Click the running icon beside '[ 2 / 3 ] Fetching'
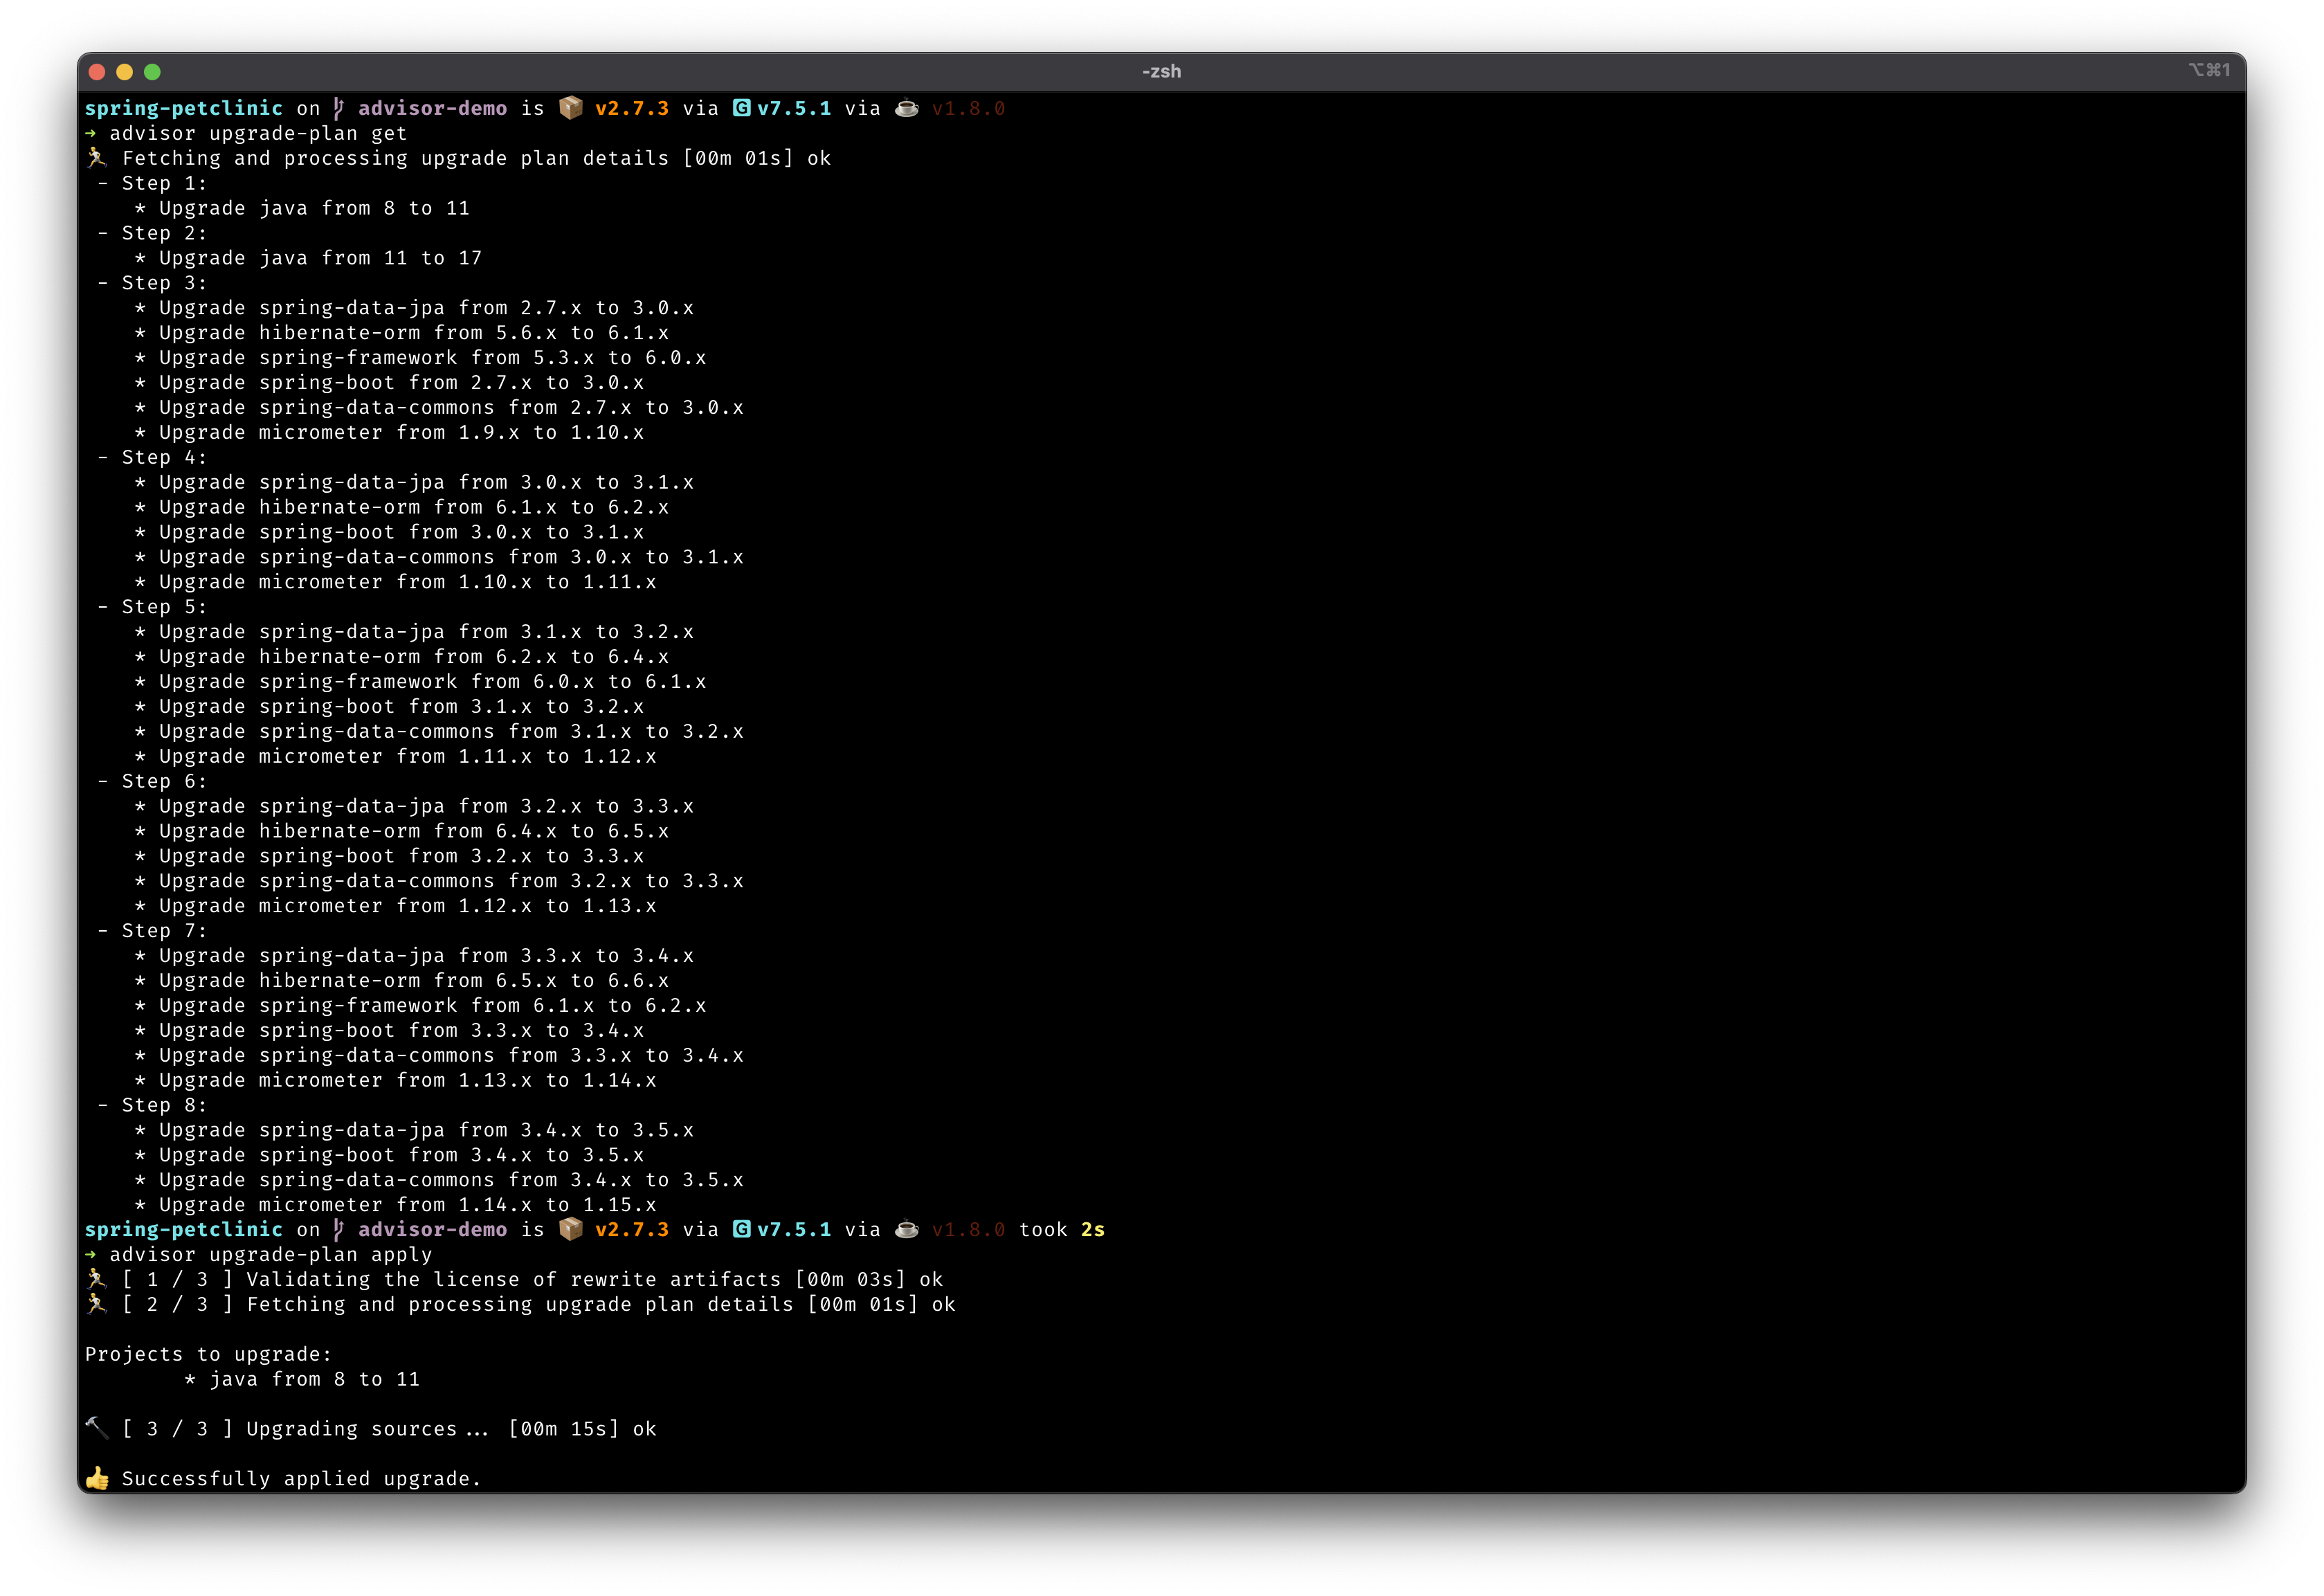 coord(97,1304)
